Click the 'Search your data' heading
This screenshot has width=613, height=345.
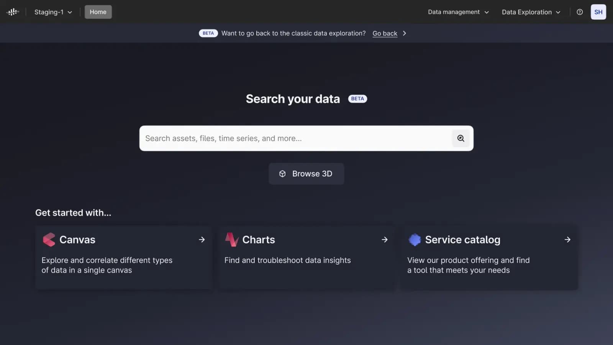pyautogui.click(x=293, y=99)
